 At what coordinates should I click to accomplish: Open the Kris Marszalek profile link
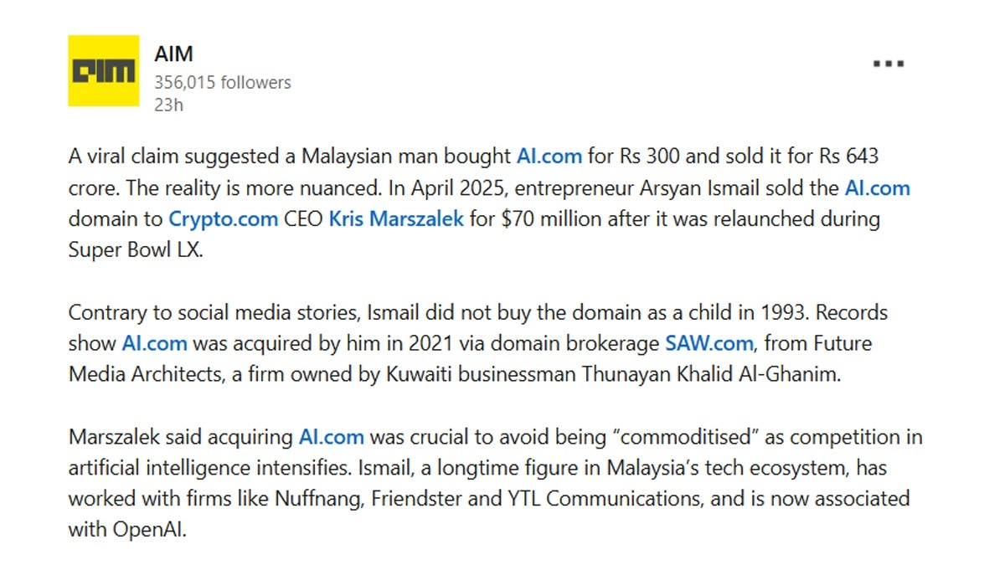(x=396, y=219)
